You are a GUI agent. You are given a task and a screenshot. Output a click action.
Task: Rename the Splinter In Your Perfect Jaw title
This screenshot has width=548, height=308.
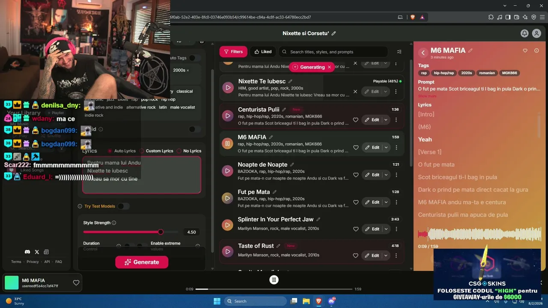(x=318, y=219)
